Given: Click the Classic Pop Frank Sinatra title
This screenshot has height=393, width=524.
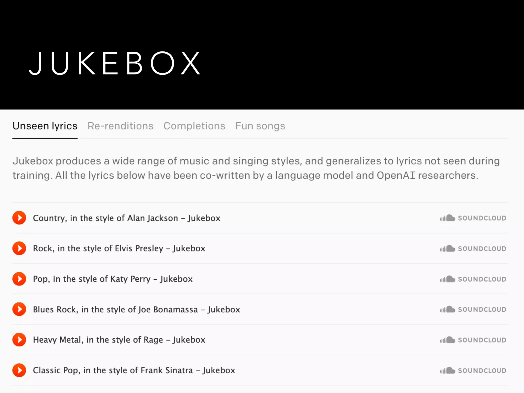Looking at the screenshot, I should click(x=134, y=370).
